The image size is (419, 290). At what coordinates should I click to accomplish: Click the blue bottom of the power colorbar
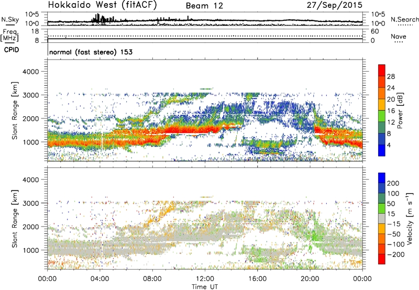382,150
